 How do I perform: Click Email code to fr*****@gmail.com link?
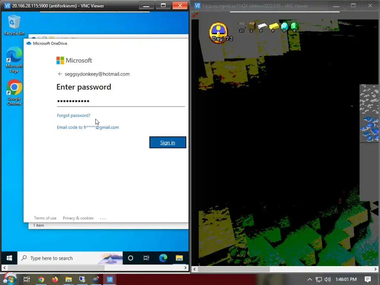click(x=88, y=127)
